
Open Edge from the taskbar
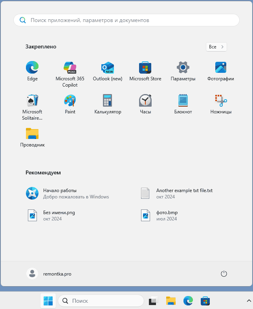click(x=188, y=301)
